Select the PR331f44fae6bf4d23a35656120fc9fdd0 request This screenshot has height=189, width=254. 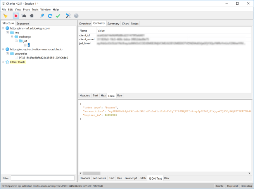[44, 58]
